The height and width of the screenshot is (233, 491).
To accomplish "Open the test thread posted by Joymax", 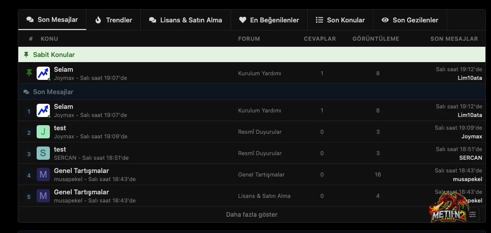I will click(60, 128).
